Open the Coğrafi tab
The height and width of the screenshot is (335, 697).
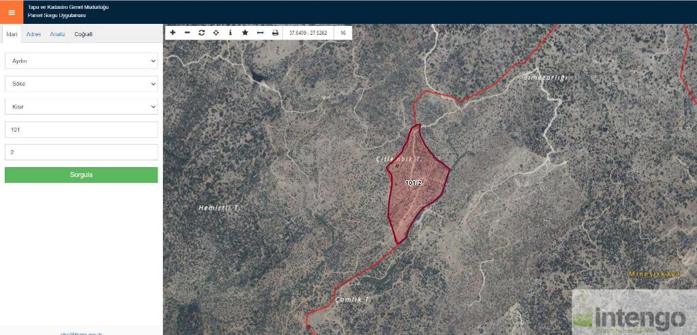coord(83,34)
